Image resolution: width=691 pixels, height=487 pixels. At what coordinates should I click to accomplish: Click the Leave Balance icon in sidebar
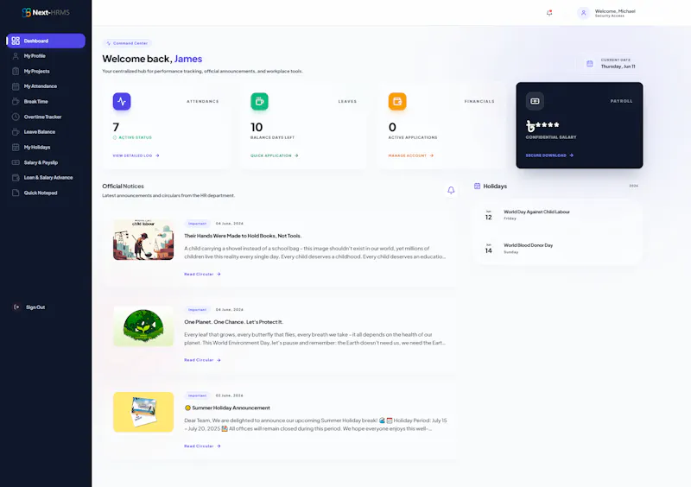[16, 132]
